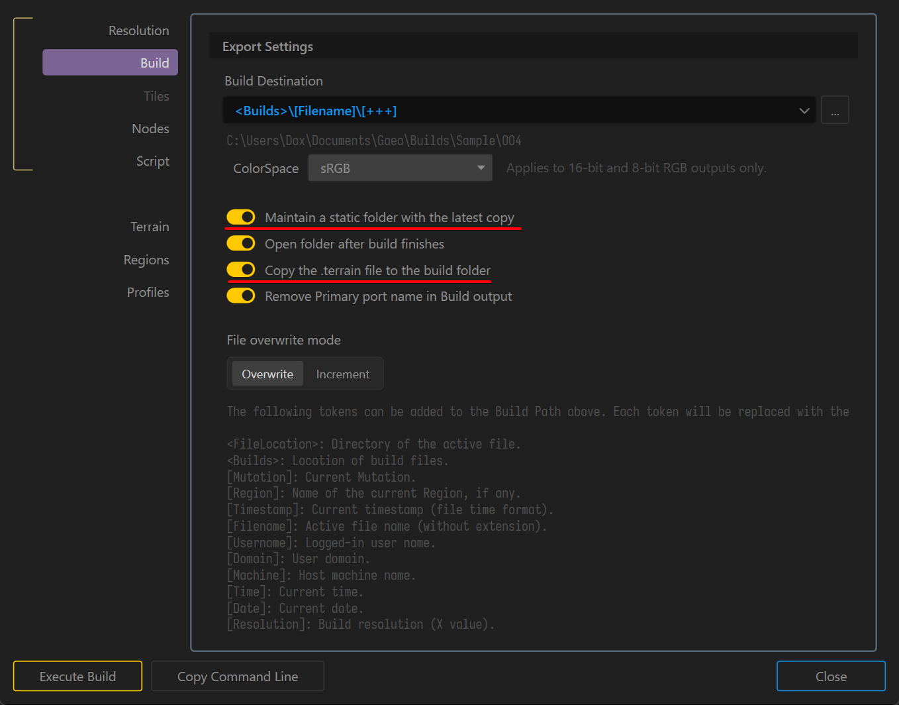Close the Export Settings dialog
This screenshot has height=705, width=899.
coord(831,676)
